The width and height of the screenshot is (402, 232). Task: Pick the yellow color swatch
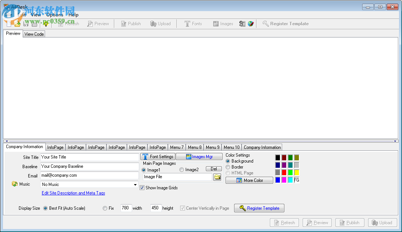point(297,173)
